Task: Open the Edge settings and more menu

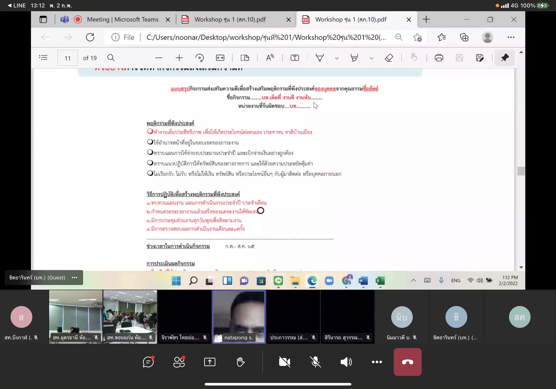Action: tap(511, 37)
